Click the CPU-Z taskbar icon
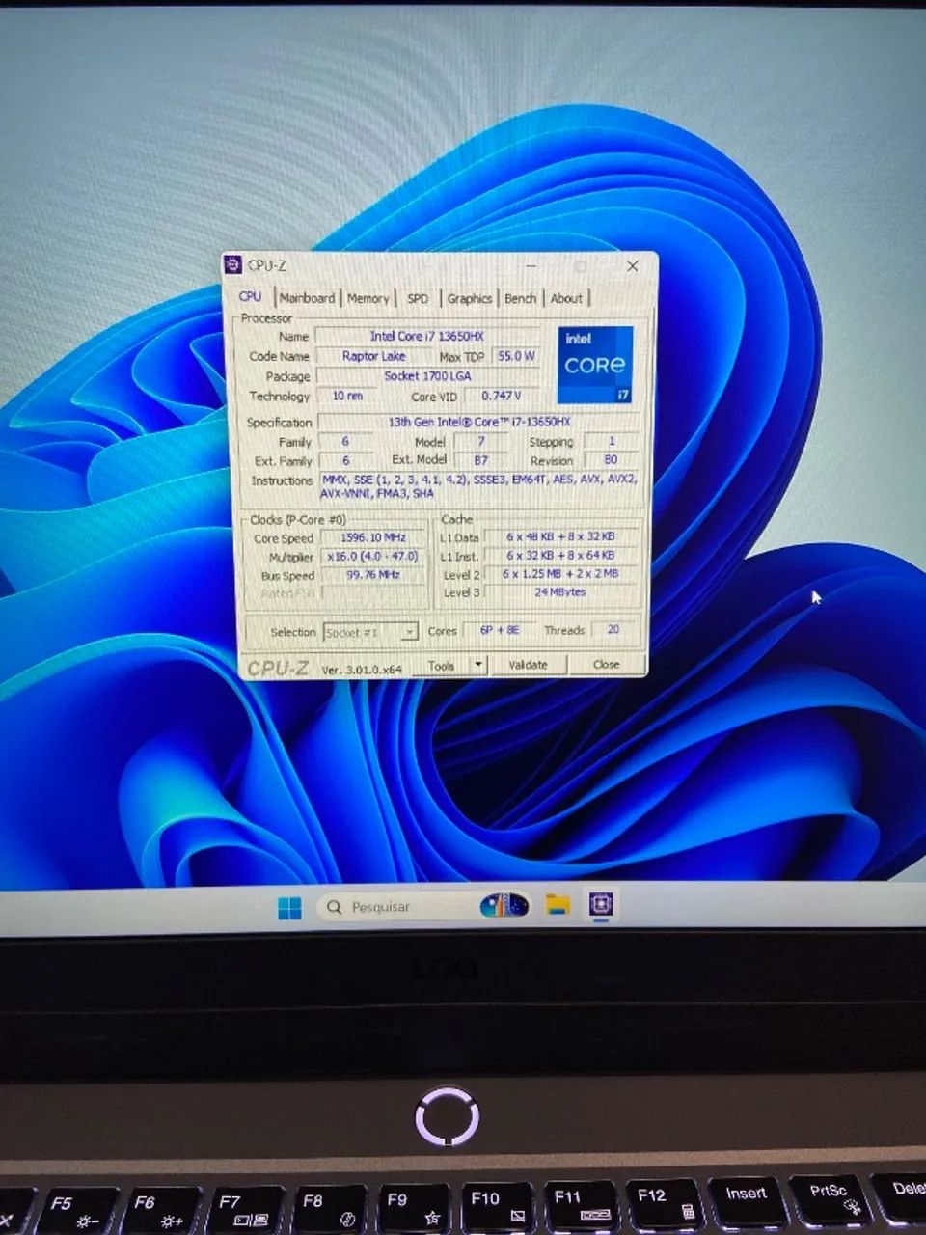Image resolution: width=926 pixels, height=1235 pixels. (x=602, y=904)
